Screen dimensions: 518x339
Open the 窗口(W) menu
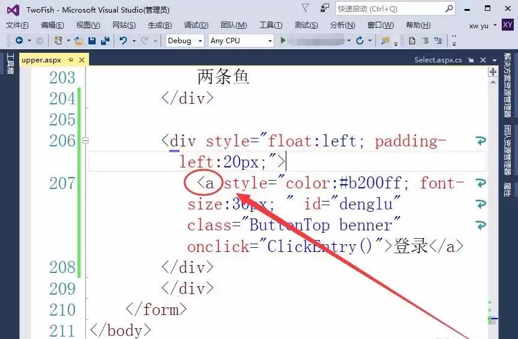tap(381, 25)
